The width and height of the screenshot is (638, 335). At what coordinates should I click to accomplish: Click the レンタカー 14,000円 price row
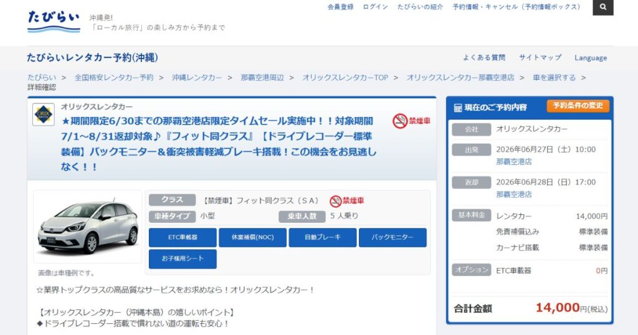click(x=552, y=216)
